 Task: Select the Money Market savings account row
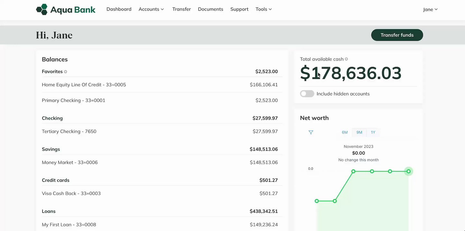click(70, 162)
